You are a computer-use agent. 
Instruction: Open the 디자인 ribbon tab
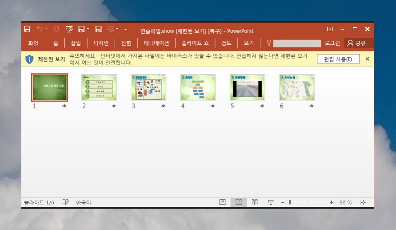click(101, 43)
